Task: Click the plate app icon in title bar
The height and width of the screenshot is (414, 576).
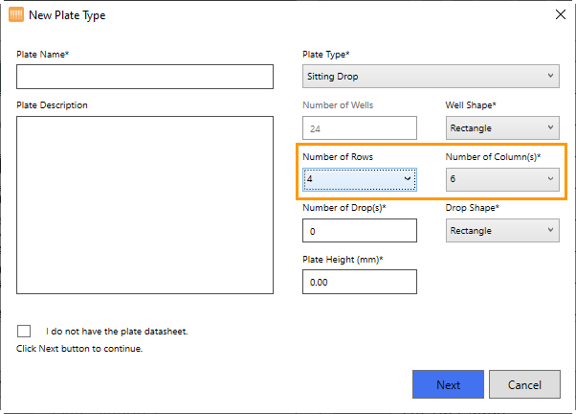Action: coord(16,14)
